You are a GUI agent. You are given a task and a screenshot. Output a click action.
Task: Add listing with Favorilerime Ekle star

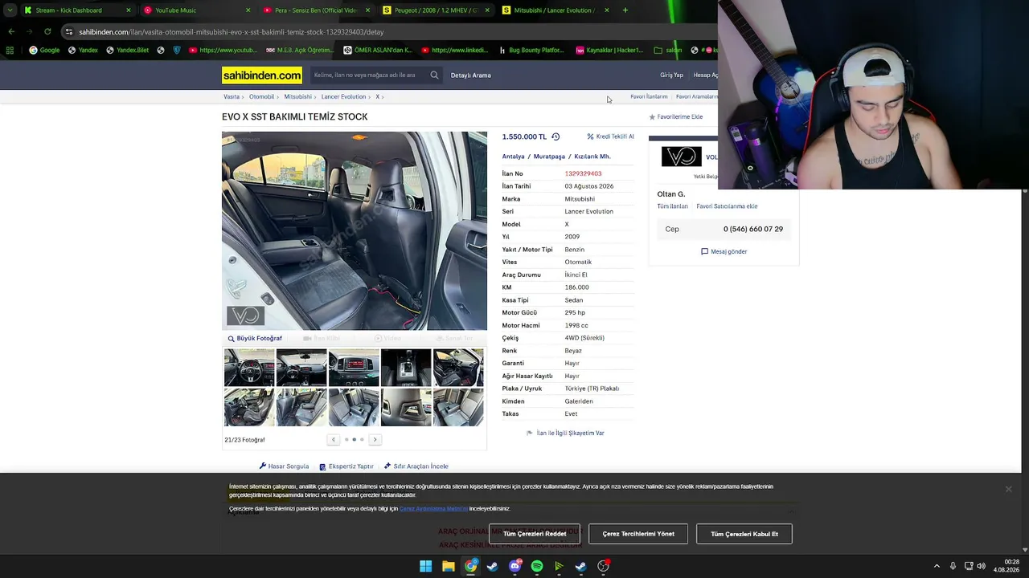(676, 117)
